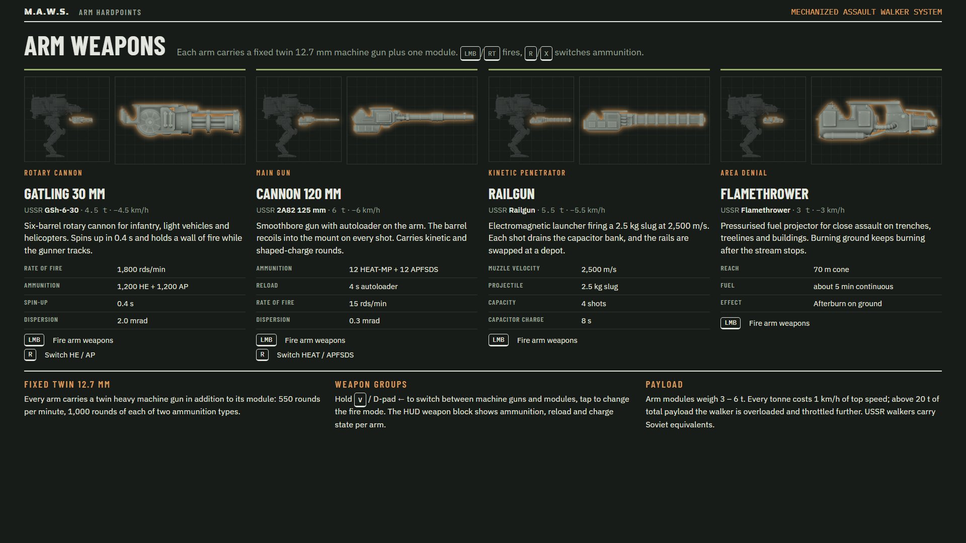Screen dimensions: 966x543
Task: Click the walker thumbnail in the Gatling card
Action: [67, 119]
